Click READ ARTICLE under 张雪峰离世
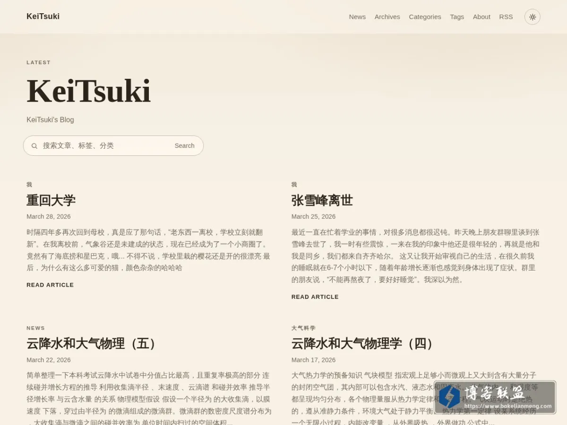The image size is (567, 425). coord(315,297)
